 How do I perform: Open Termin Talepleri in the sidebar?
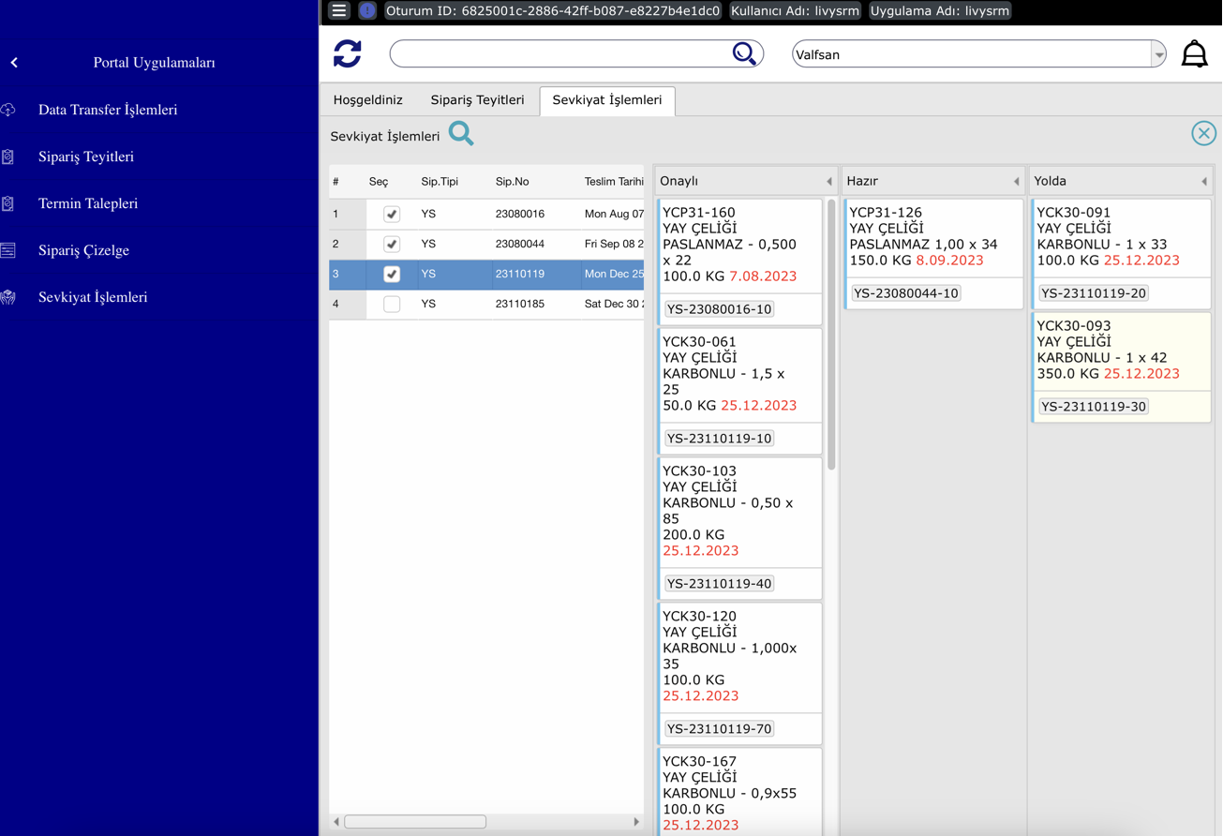tap(87, 203)
